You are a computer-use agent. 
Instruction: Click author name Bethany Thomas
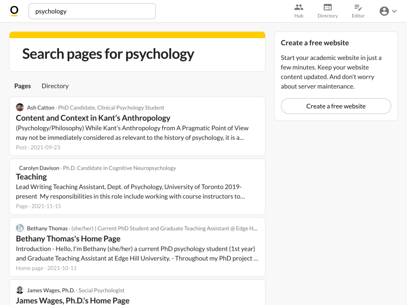(47, 228)
